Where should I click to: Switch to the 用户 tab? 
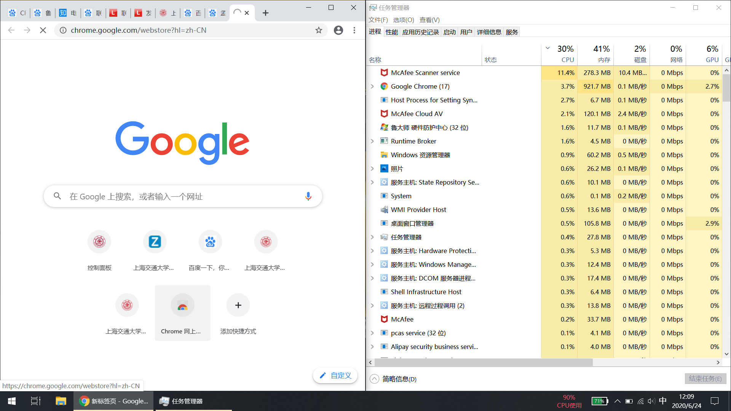coord(466,32)
